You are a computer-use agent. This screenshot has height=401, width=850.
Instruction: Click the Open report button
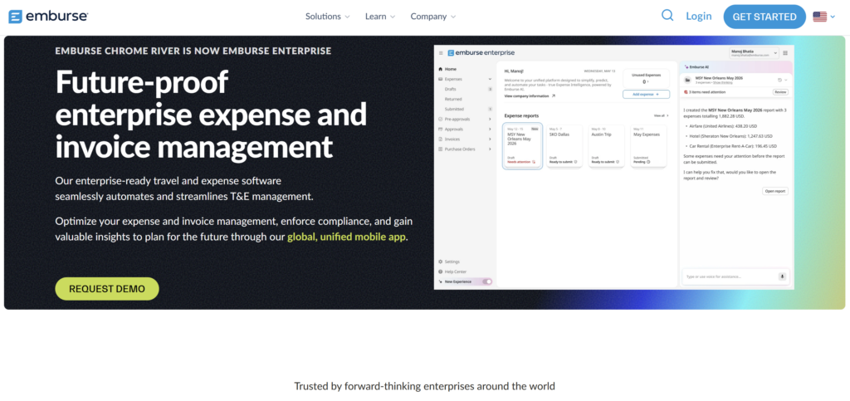click(775, 191)
